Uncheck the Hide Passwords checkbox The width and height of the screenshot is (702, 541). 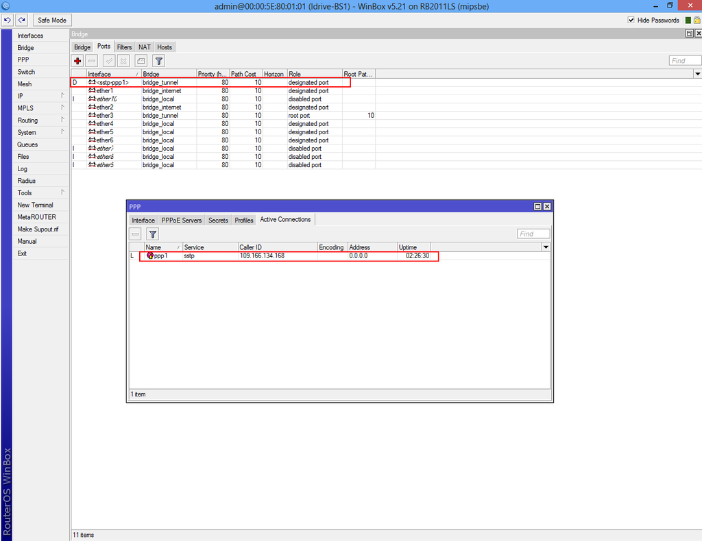coord(631,19)
